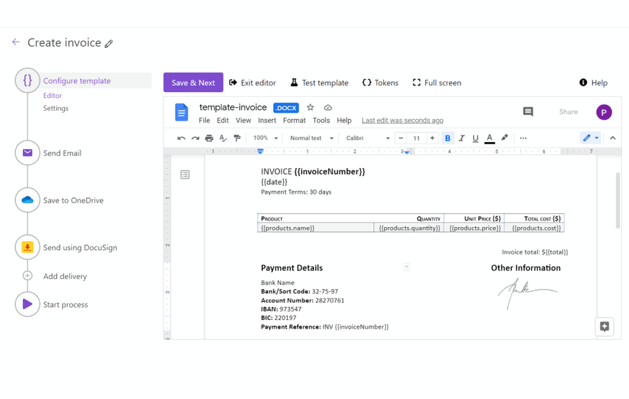
Task: Open the comment history icon
Action: pos(528,112)
